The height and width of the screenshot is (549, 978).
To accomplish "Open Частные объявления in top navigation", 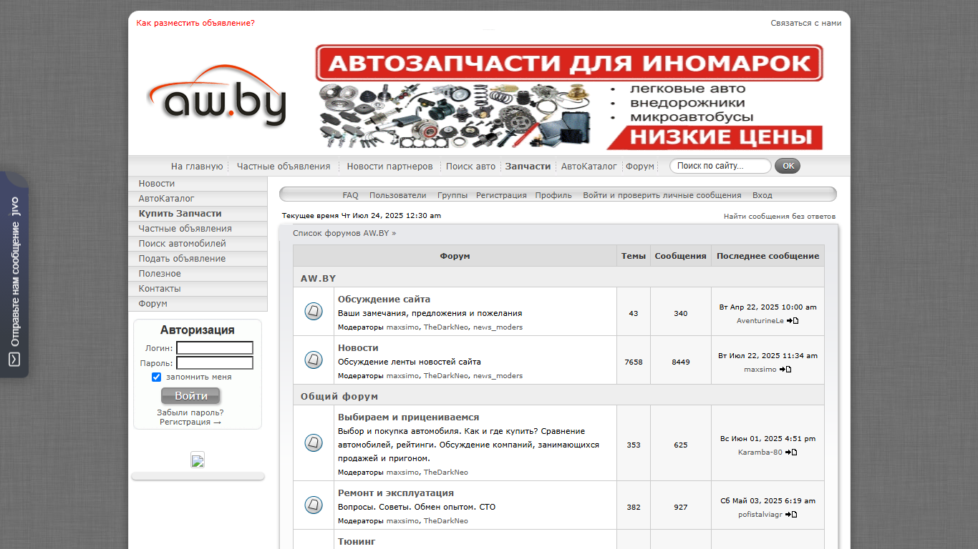I will (x=284, y=167).
